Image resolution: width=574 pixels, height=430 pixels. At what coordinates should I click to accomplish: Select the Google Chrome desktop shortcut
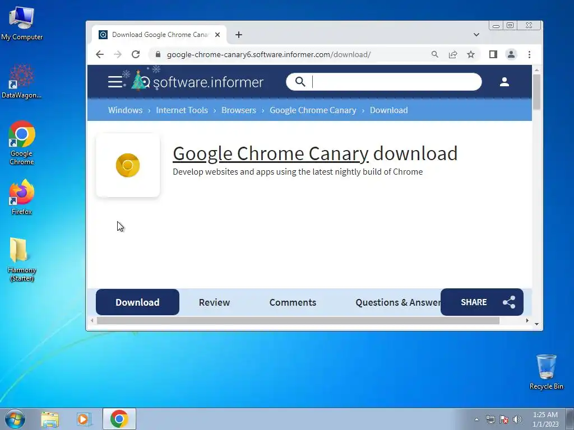(x=22, y=143)
